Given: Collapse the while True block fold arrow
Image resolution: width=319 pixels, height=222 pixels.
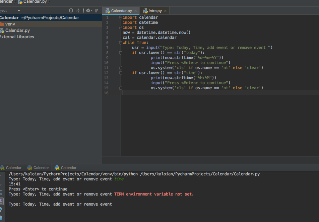Looking at the screenshot, I should click(x=120, y=42).
